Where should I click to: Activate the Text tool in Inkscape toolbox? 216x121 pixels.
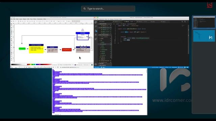pyautogui.click(x=11, y=47)
